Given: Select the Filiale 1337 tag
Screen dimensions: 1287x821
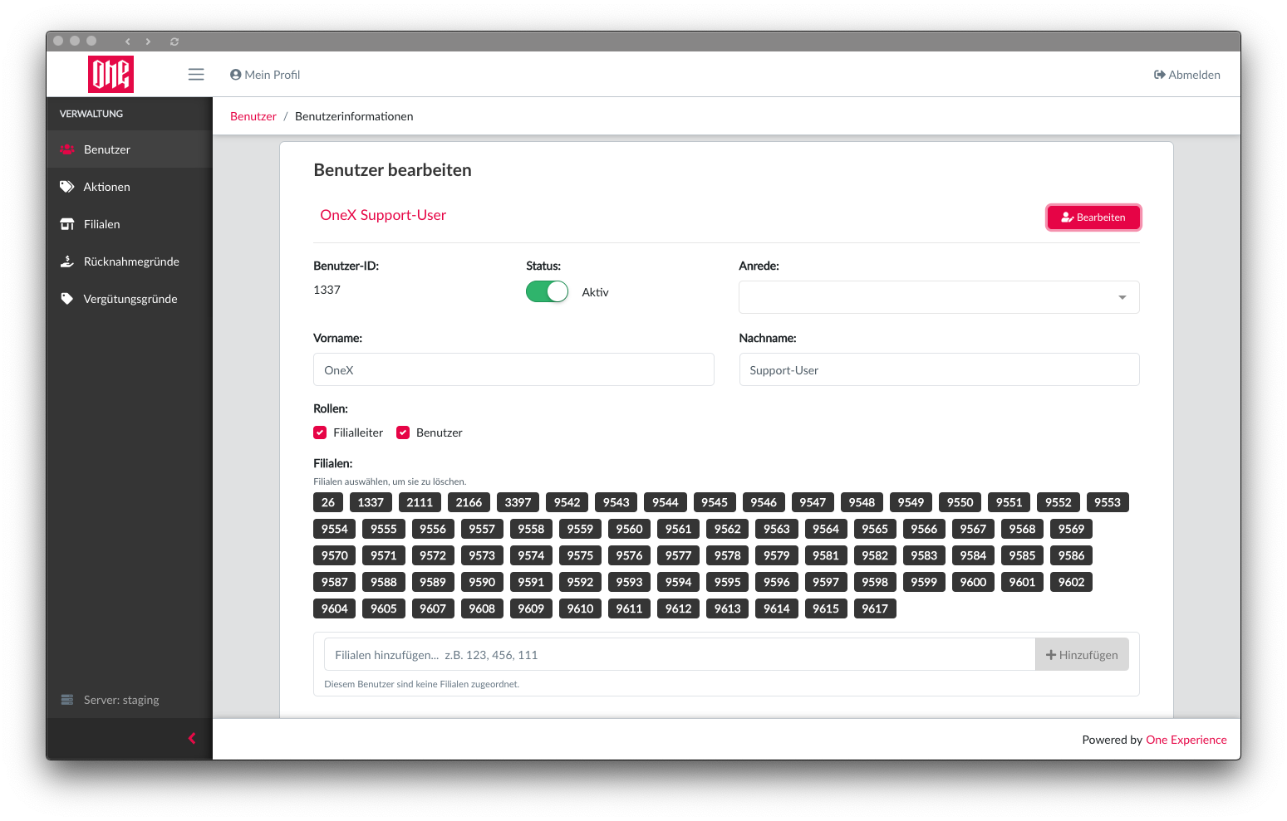Looking at the screenshot, I should [x=371, y=502].
